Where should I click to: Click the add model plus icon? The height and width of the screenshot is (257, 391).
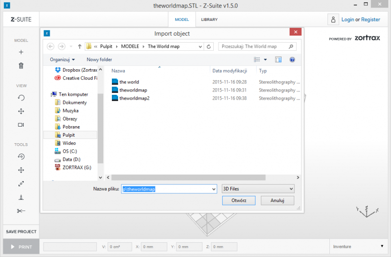[x=21, y=52]
